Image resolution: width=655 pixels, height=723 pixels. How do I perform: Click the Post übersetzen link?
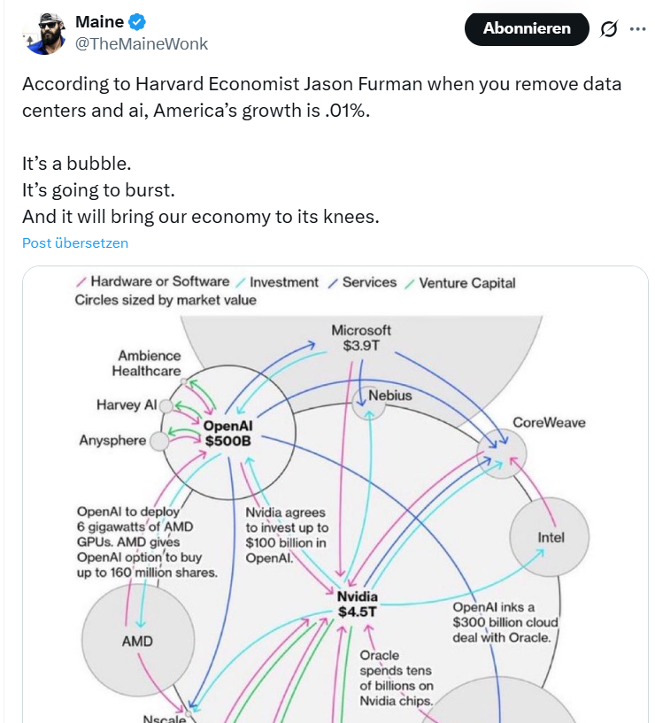(75, 242)
